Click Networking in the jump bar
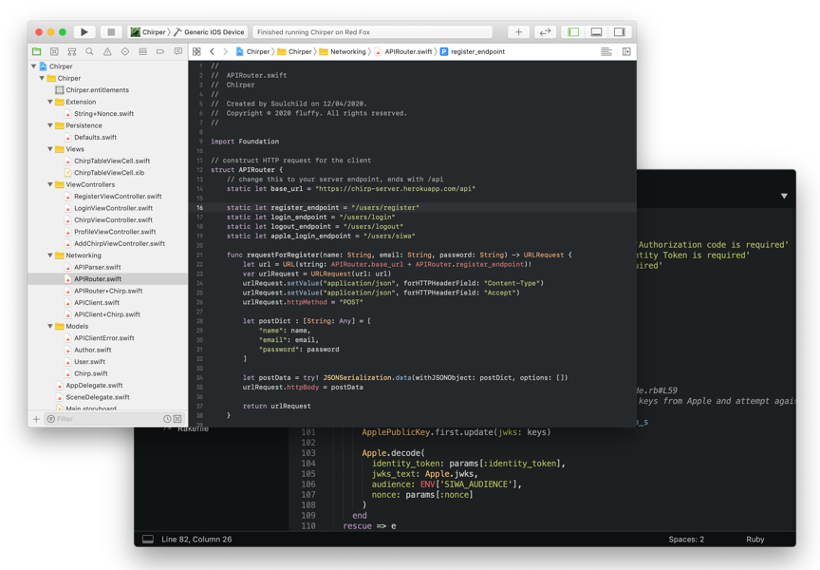The width and height of the screenshot is (820, 570). click(x=347, y=52)
